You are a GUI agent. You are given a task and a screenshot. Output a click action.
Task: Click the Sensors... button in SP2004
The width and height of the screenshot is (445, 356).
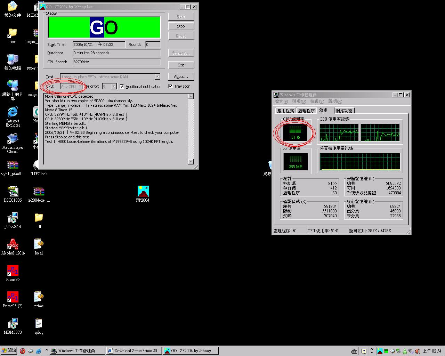coord(181,53)
